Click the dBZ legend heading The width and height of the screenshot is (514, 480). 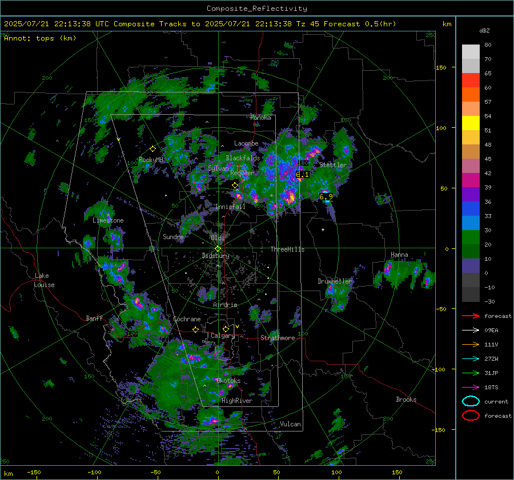coord(484,30)
